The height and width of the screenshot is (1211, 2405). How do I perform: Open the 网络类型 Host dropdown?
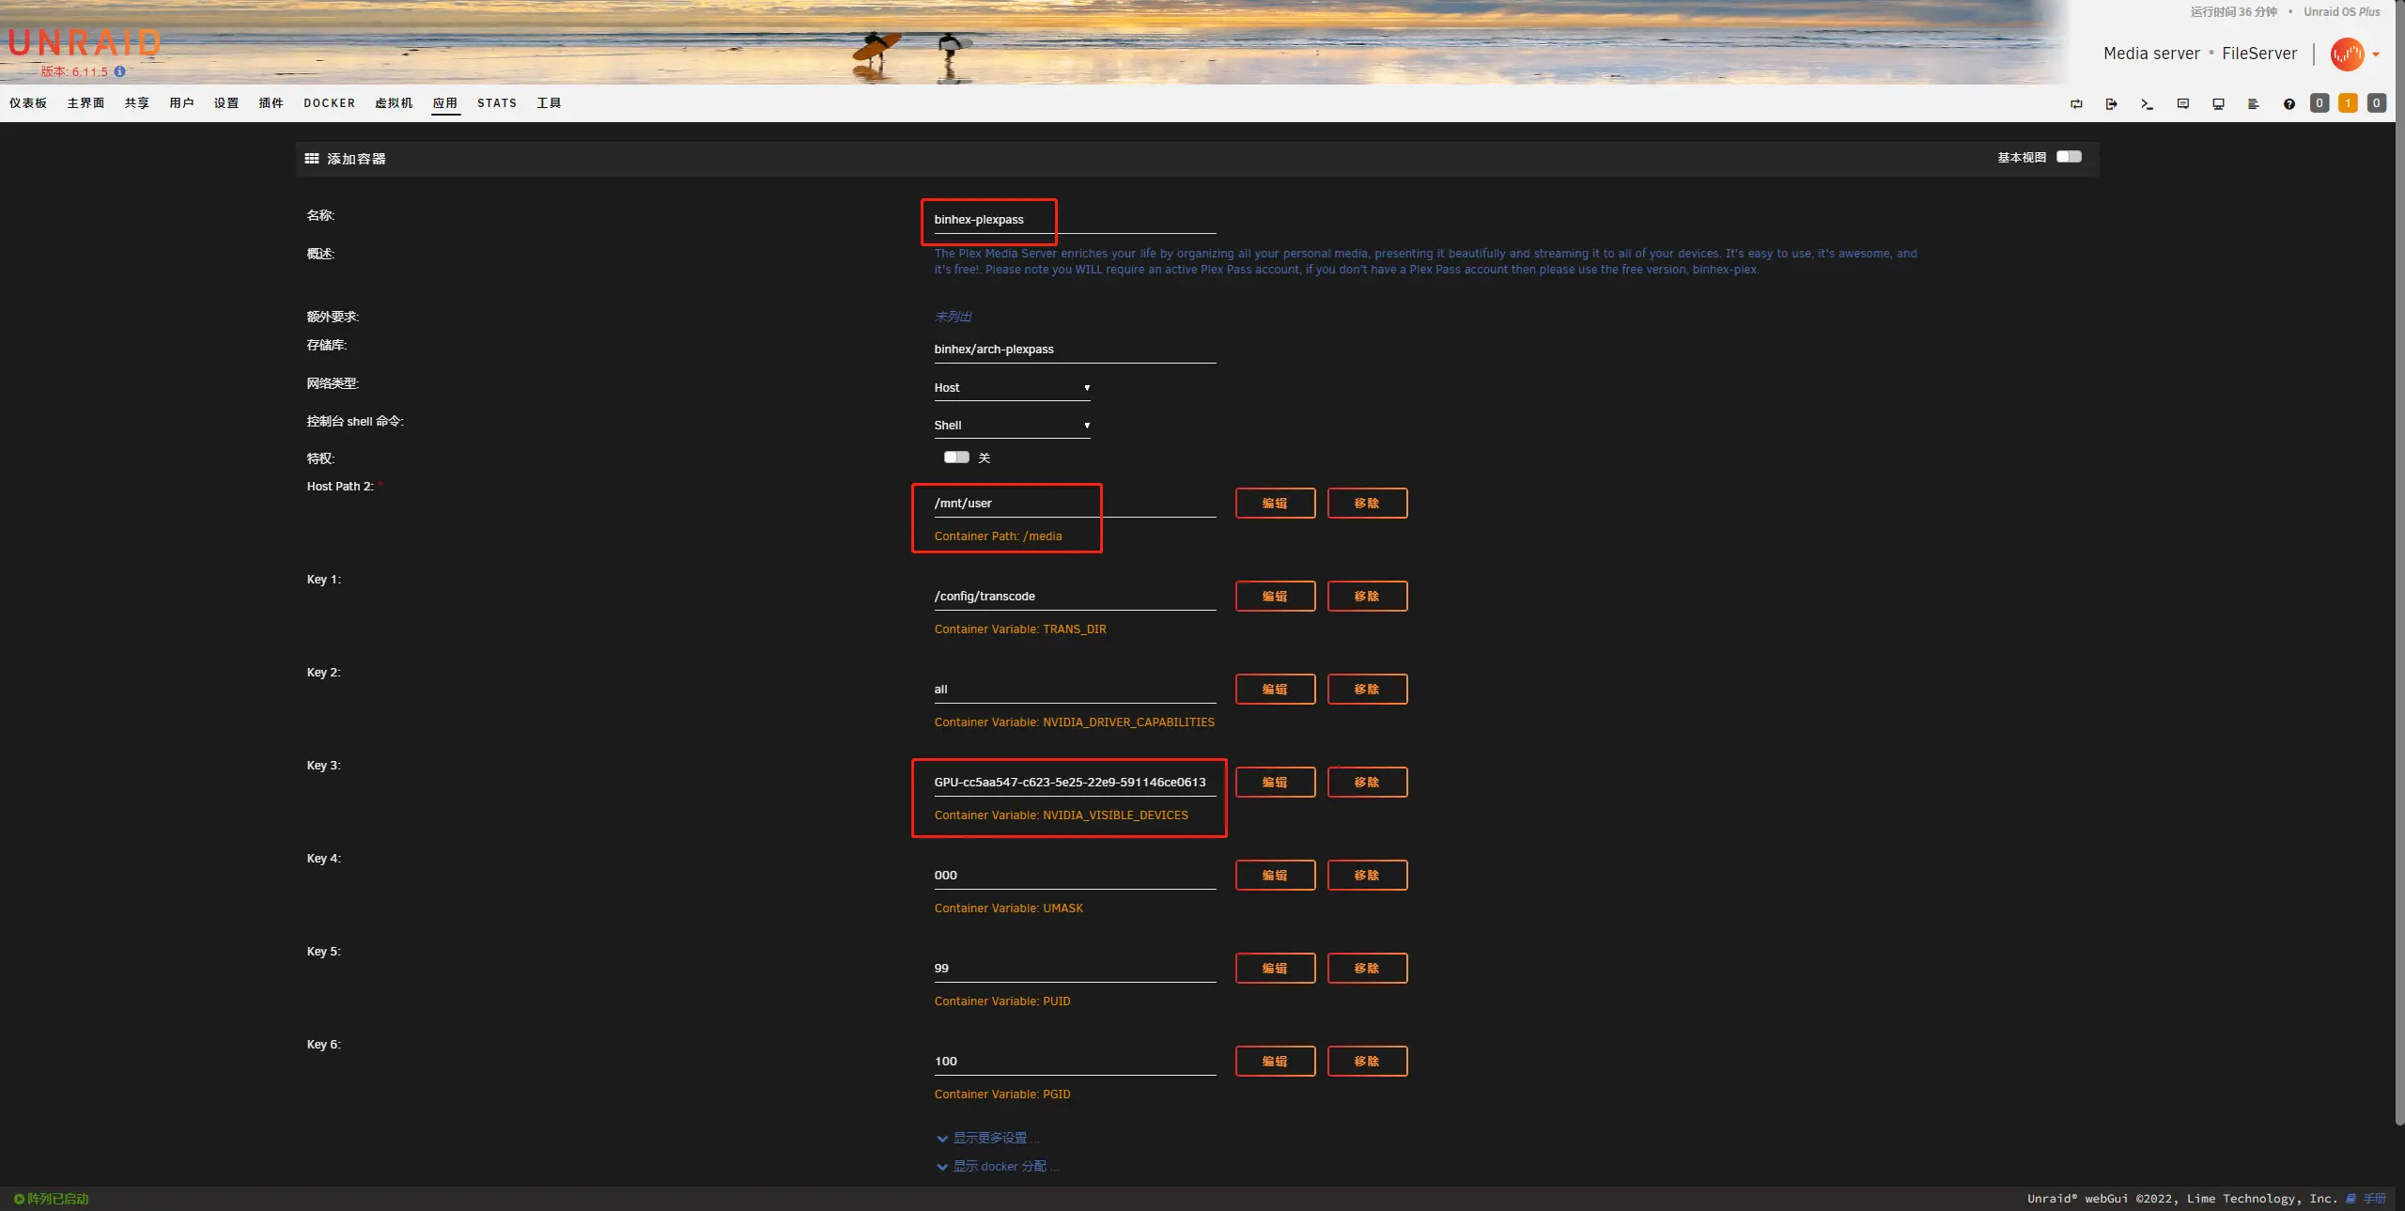click(x=1011, y=387)
